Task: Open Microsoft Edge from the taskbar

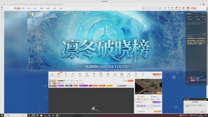Action: pyautogui.click(x=33, y=115)
